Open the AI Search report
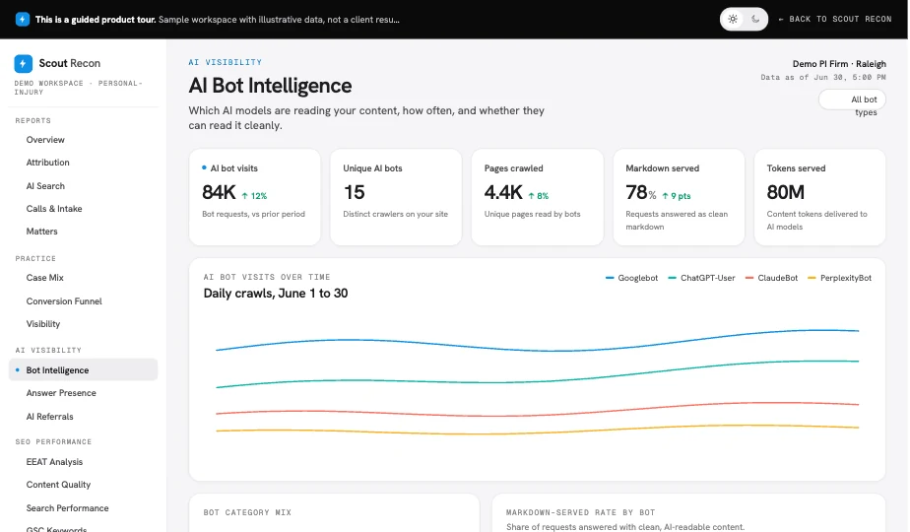This screenshot has width=910, height=532. point(45,186)
